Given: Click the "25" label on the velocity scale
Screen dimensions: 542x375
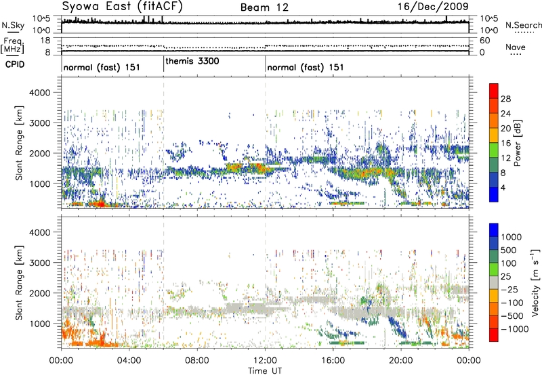Looking at the screenshot, I should [506, 277].
